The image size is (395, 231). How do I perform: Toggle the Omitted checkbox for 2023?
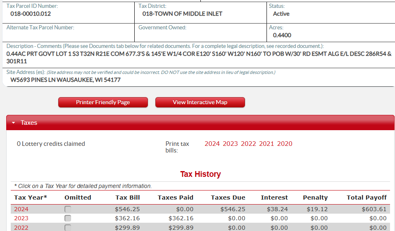pyautogui.click(x=68, y=218)
